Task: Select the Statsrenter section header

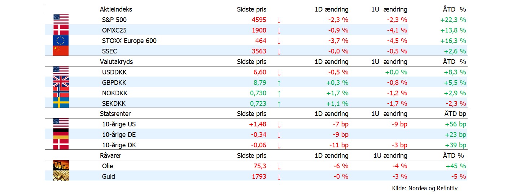Action: (115, 114)
